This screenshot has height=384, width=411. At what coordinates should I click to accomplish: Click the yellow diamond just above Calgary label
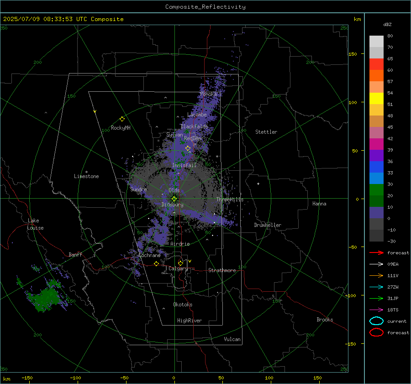180,263
